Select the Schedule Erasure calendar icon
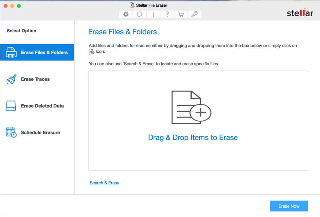 (x=11, y=133)
